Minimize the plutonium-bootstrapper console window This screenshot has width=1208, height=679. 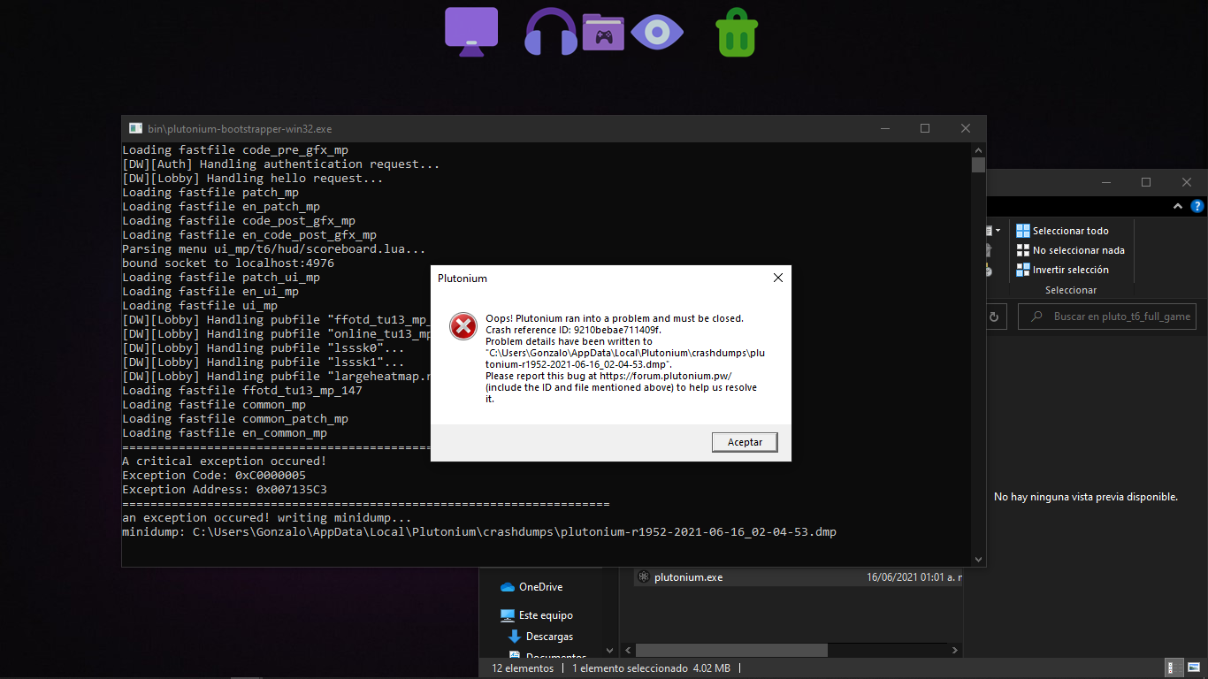pyautogui.click(x=884, y=128)
